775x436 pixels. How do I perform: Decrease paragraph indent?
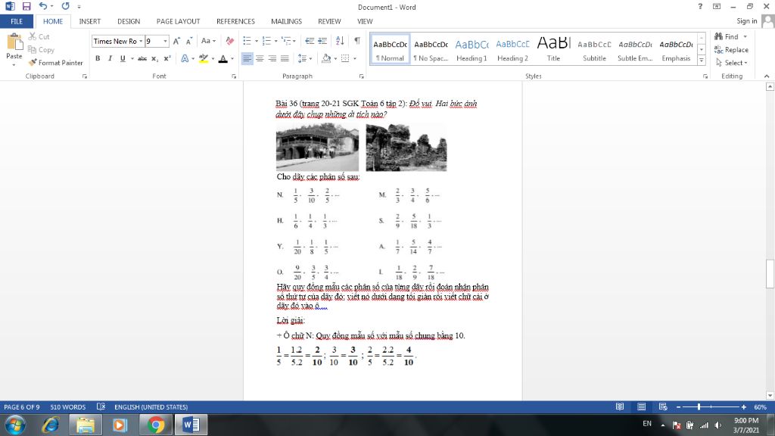click(x=310, y=41)
